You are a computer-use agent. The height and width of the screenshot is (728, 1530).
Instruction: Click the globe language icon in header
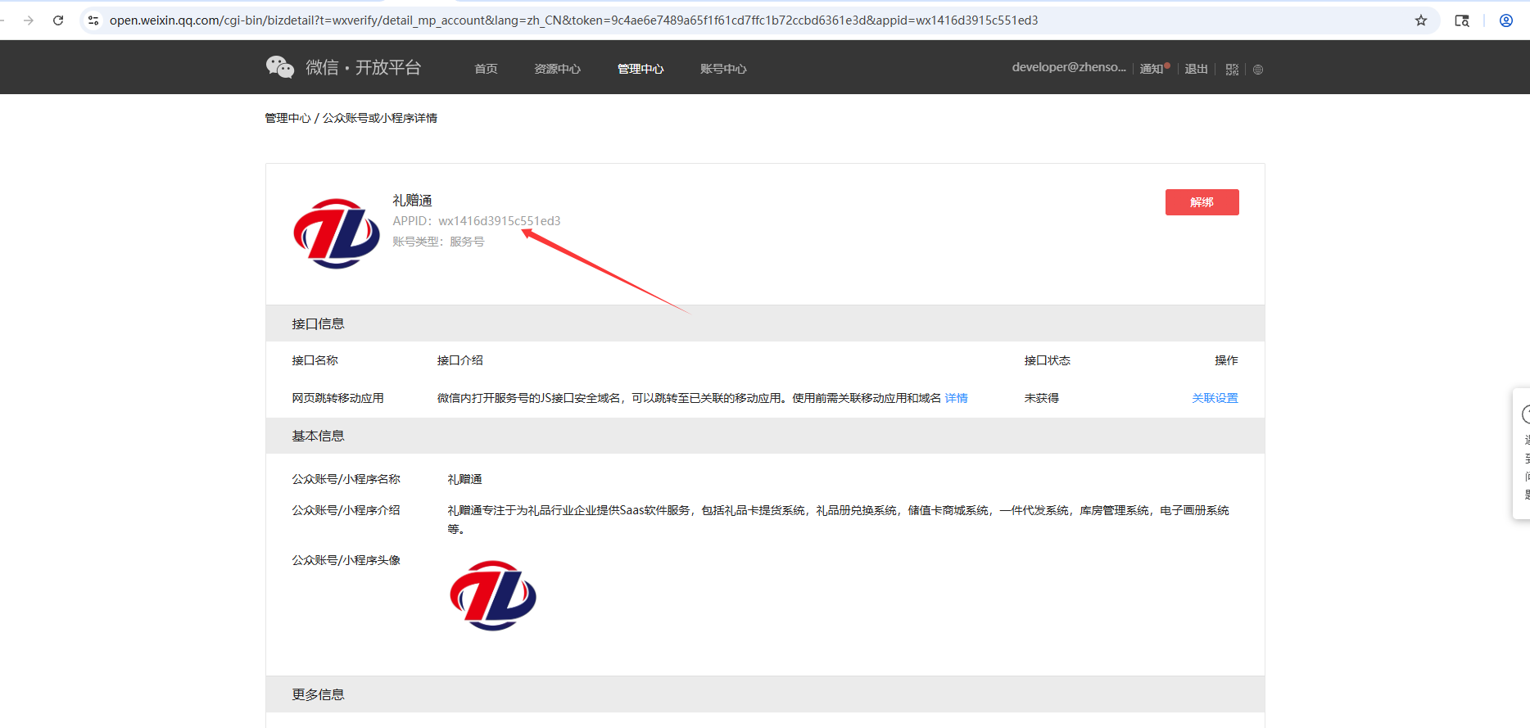click(1258, 70)
